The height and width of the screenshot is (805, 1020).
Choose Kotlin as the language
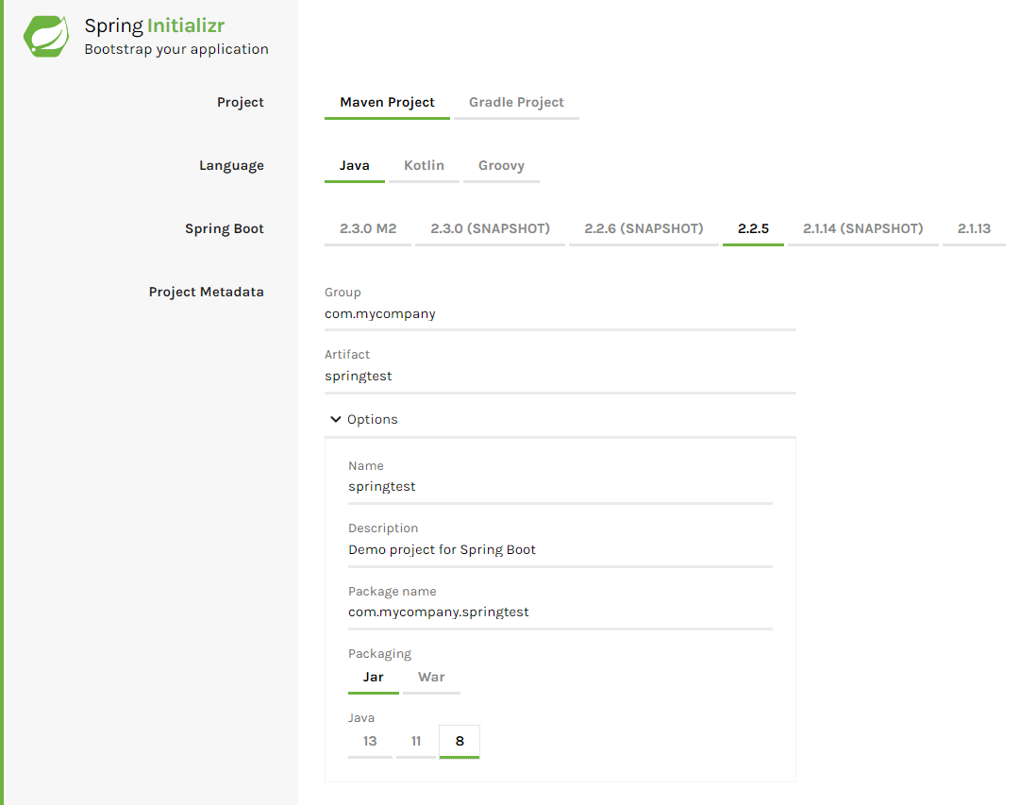pos(424,165)
